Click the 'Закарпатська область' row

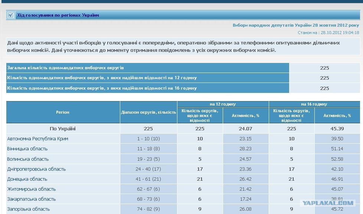(183, 199)
